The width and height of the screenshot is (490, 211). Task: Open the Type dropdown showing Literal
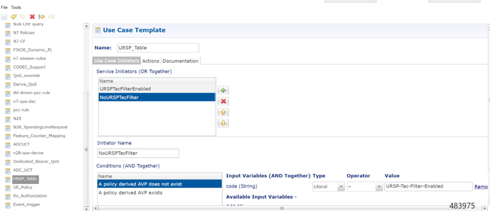(x=328, y=187)
